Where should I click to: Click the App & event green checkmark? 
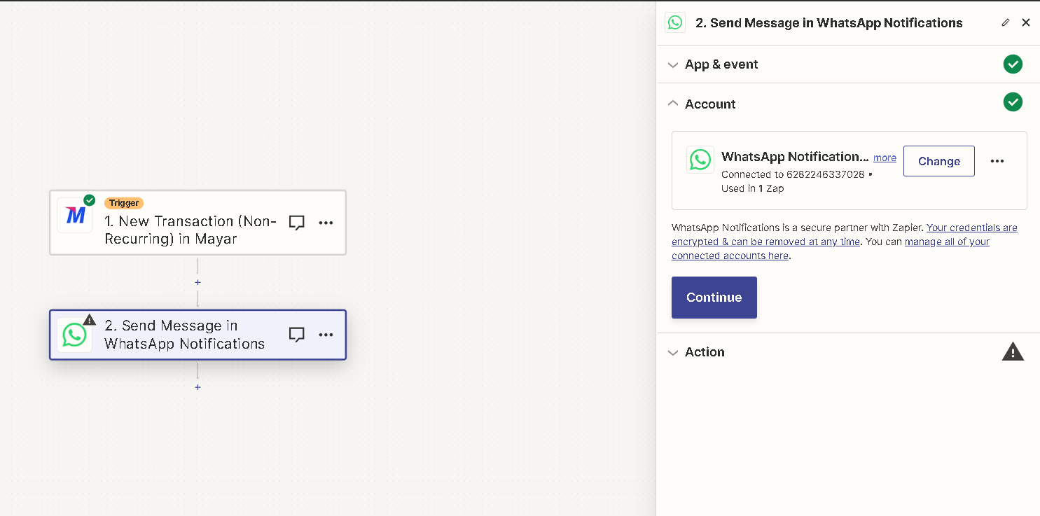[x=1013, y=64]
